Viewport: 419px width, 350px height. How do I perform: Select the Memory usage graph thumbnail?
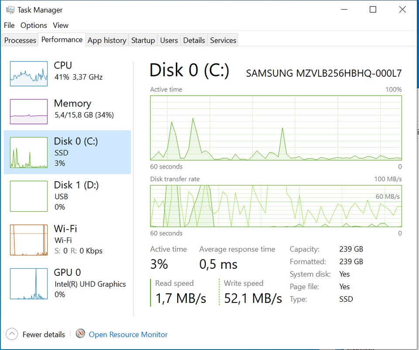29,112
